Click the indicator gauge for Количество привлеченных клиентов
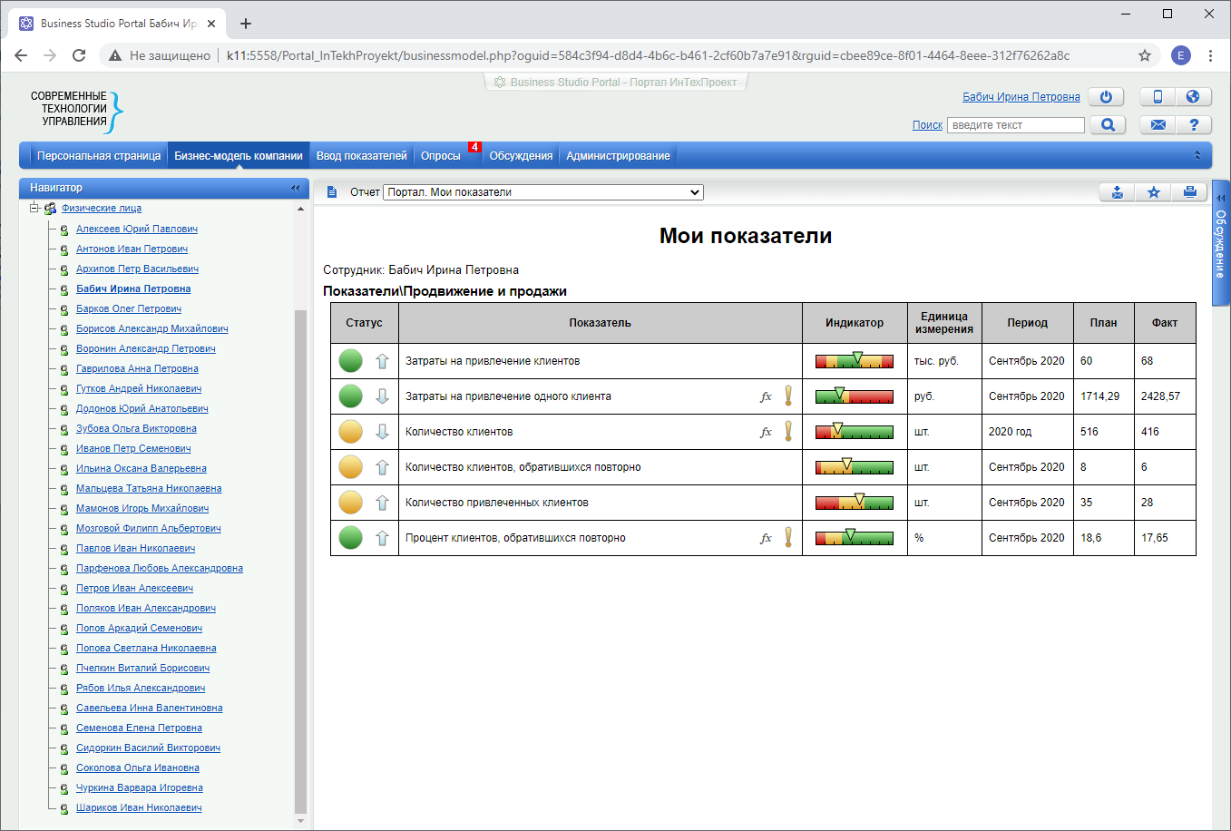1231x831 pixels. [854, 503]
